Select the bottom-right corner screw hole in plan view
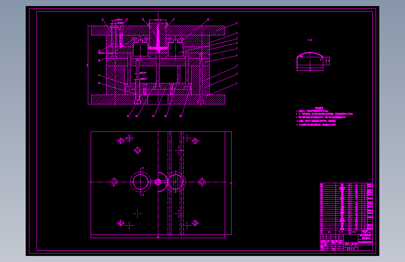 click(x=195, y=223)
